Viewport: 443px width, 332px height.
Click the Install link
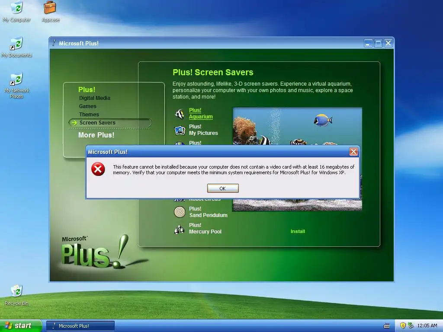[x=298, y=231]
